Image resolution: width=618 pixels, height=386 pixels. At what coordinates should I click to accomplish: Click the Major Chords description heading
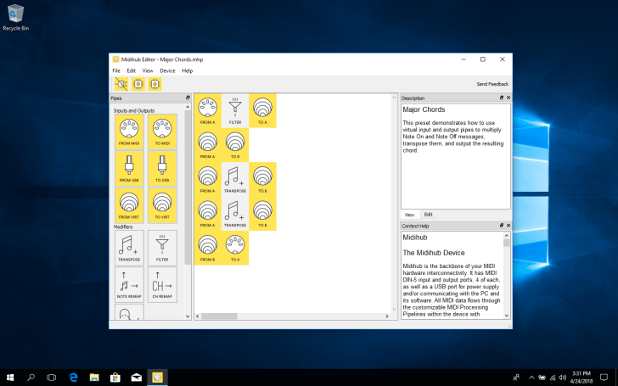tap(424, 109)
